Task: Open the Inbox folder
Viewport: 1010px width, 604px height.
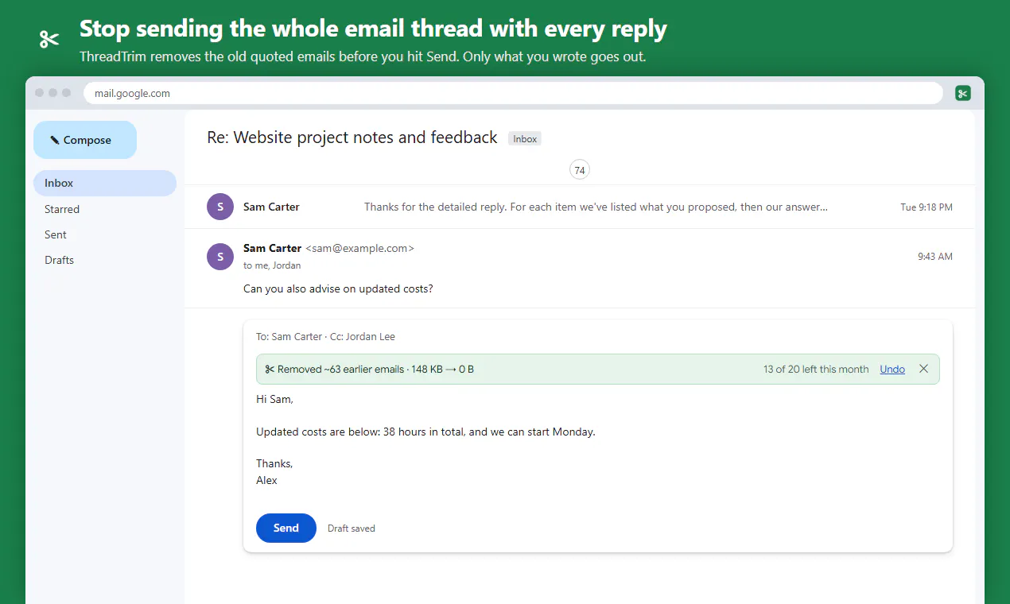Action: [x=105, y=183]
